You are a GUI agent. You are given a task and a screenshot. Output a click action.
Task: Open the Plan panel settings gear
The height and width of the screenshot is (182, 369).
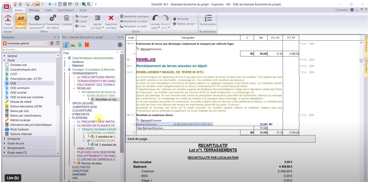click(x=120, y=45)
